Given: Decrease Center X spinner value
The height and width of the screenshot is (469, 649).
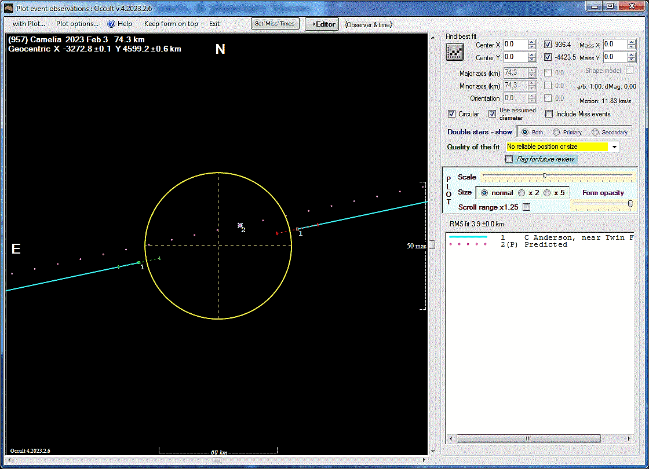Looking at the screenshot, I should (x=533, y=47).
